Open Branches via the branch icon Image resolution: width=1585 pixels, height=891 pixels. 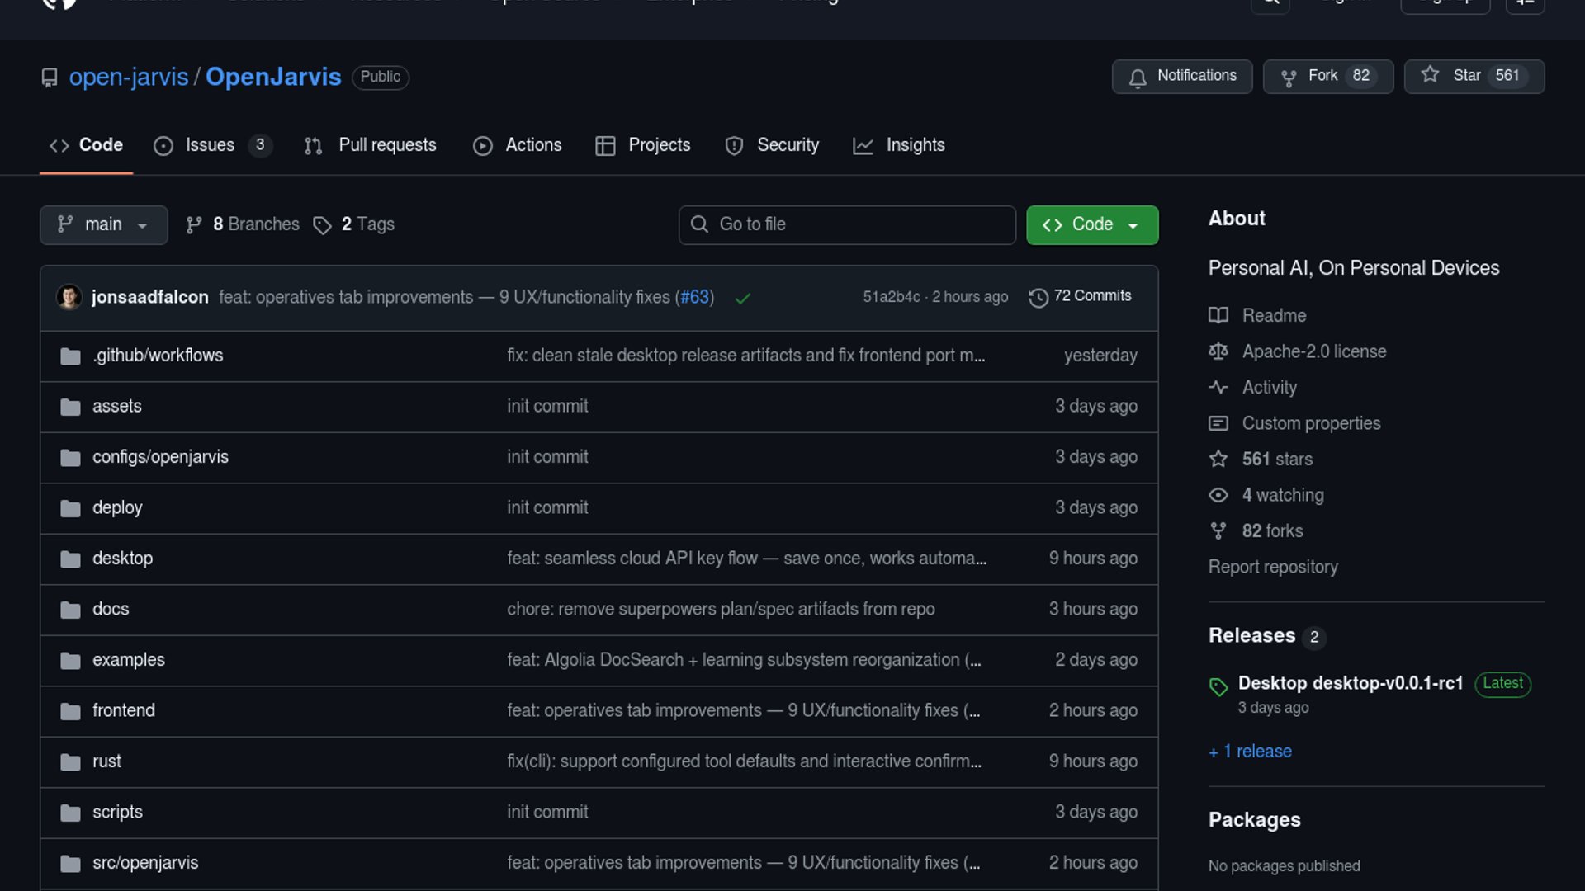click(x=194, y=225)
